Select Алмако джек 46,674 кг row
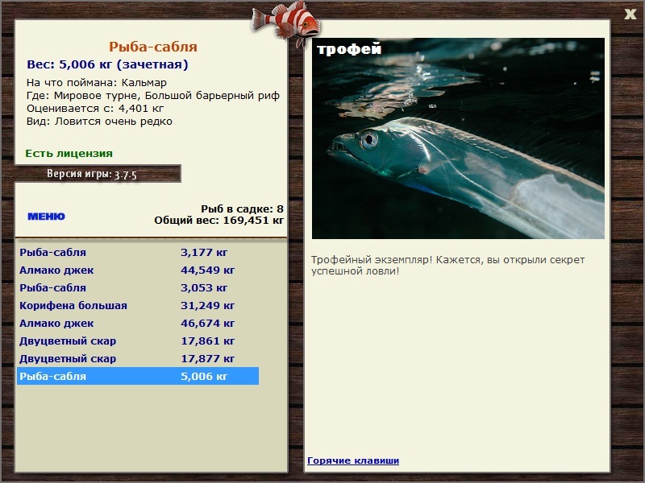Screen dimensions: 645x483 (138, 323)
